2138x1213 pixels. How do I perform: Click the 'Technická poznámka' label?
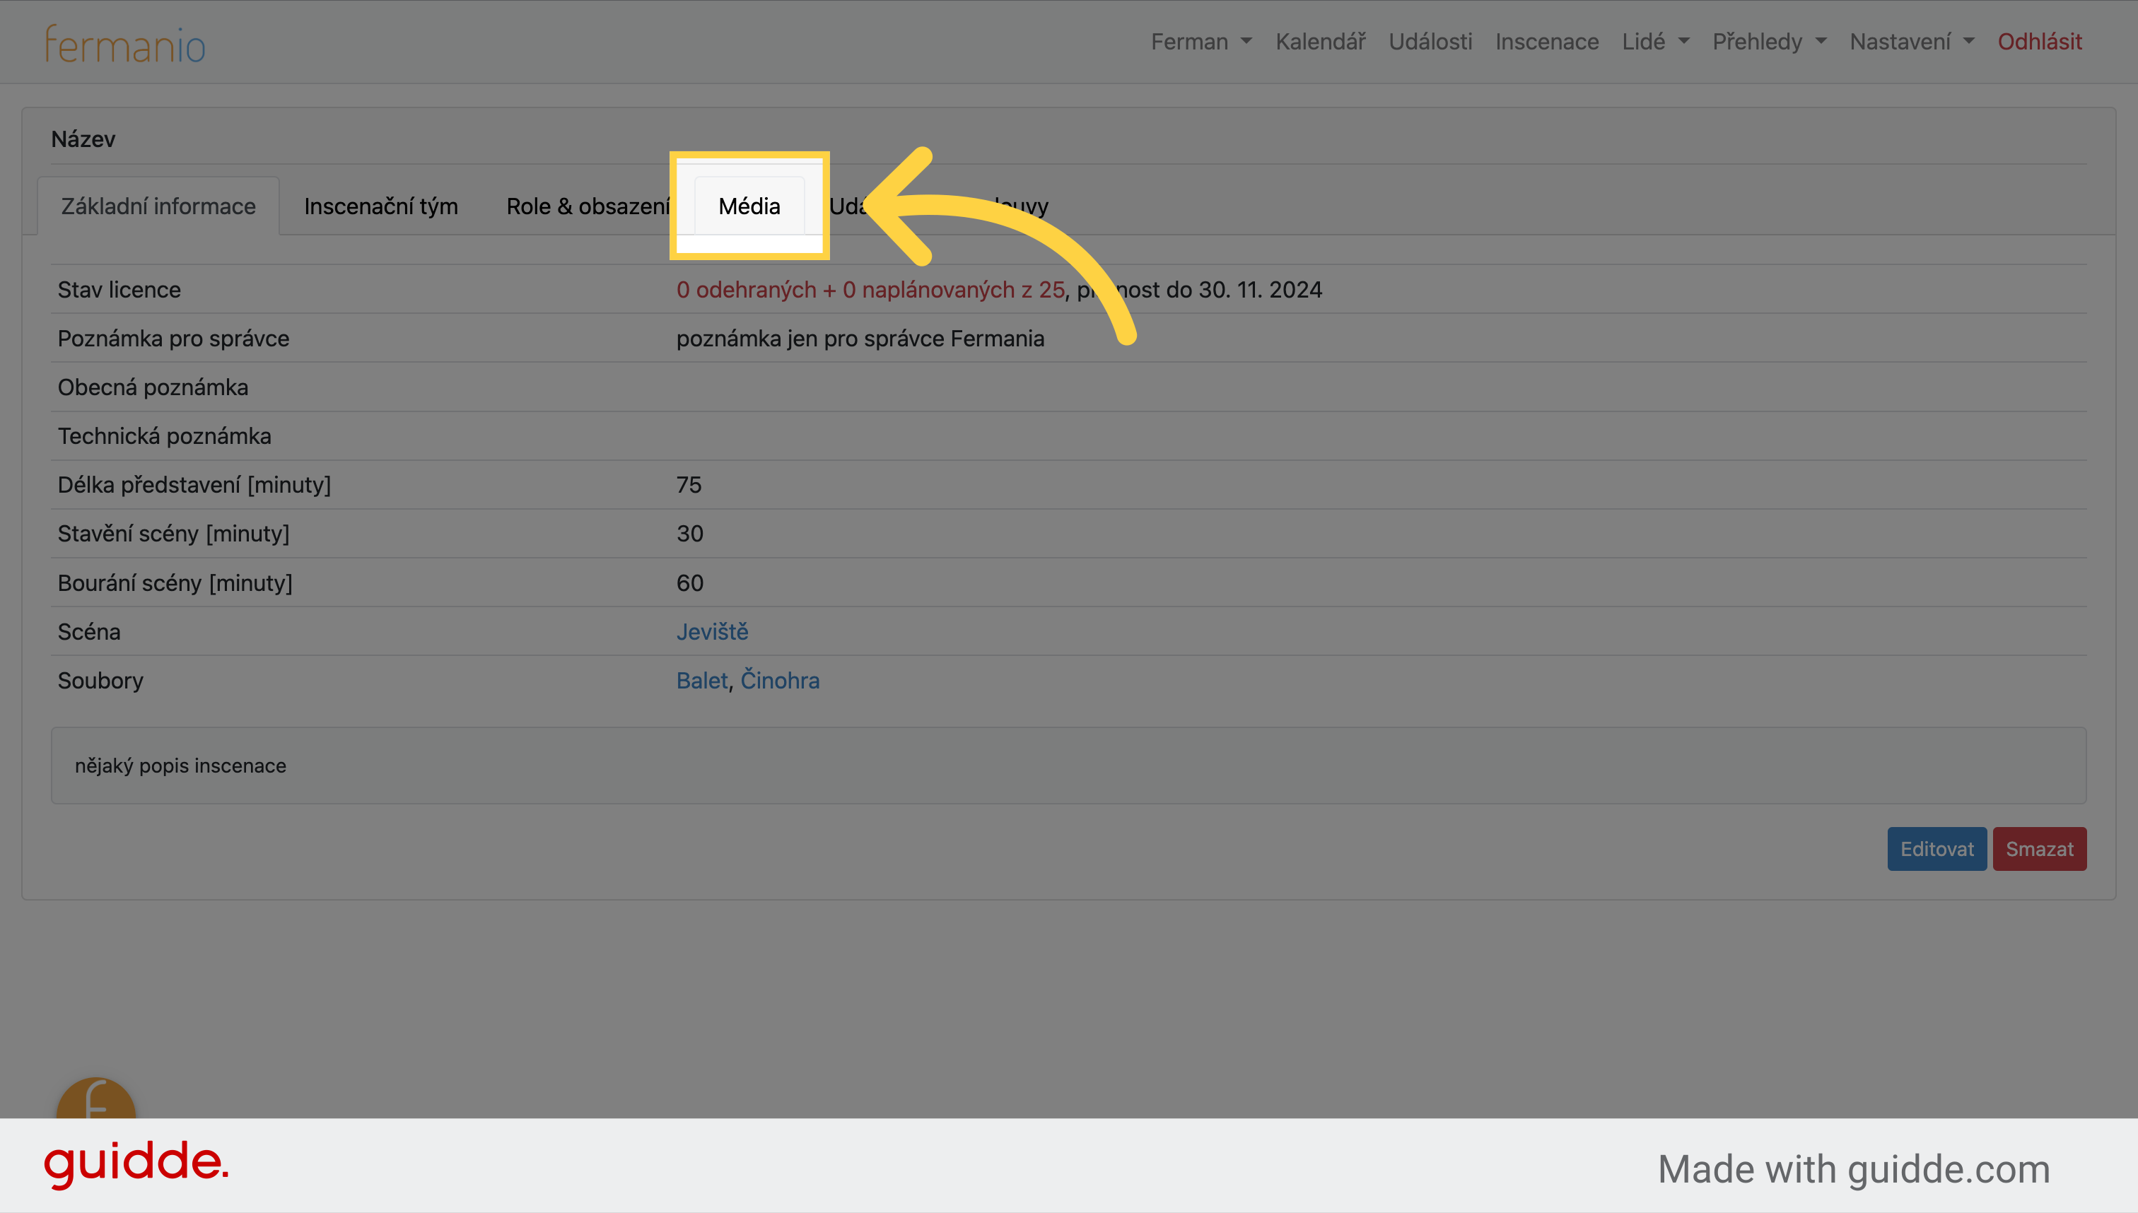(164, 435)
